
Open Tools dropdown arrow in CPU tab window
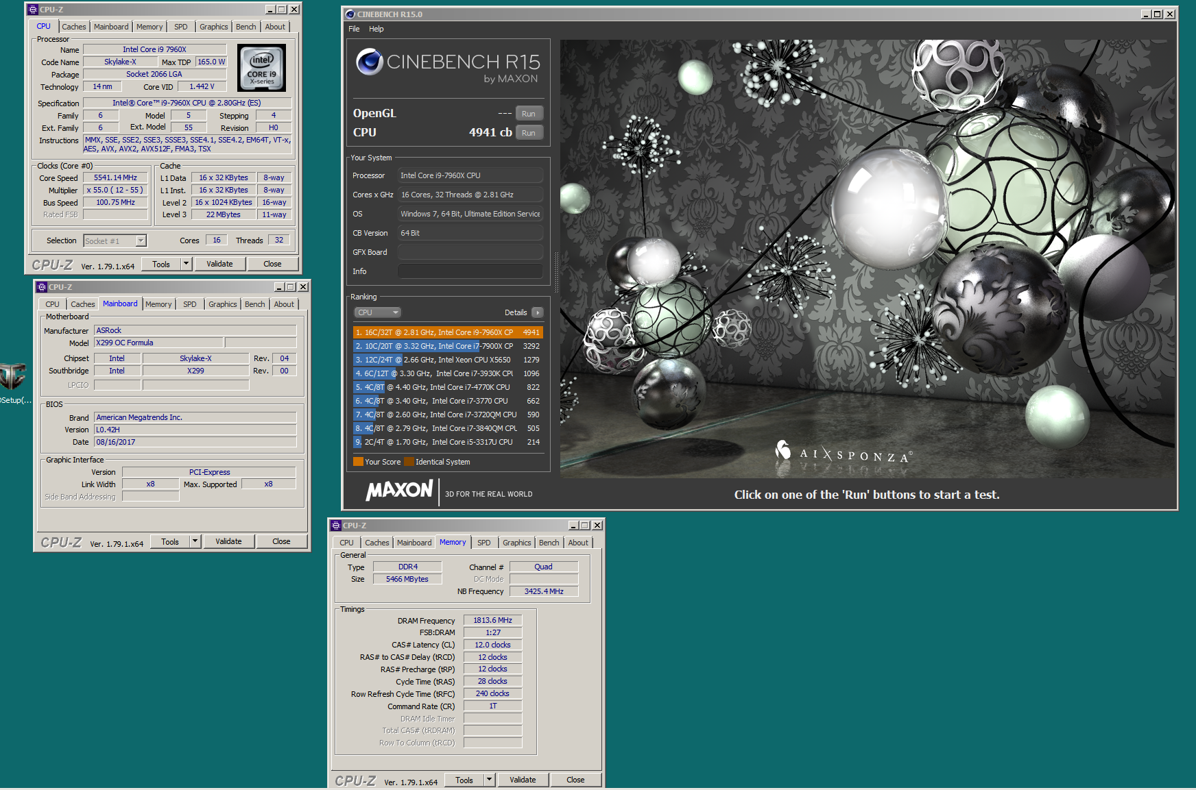[186, 264]
